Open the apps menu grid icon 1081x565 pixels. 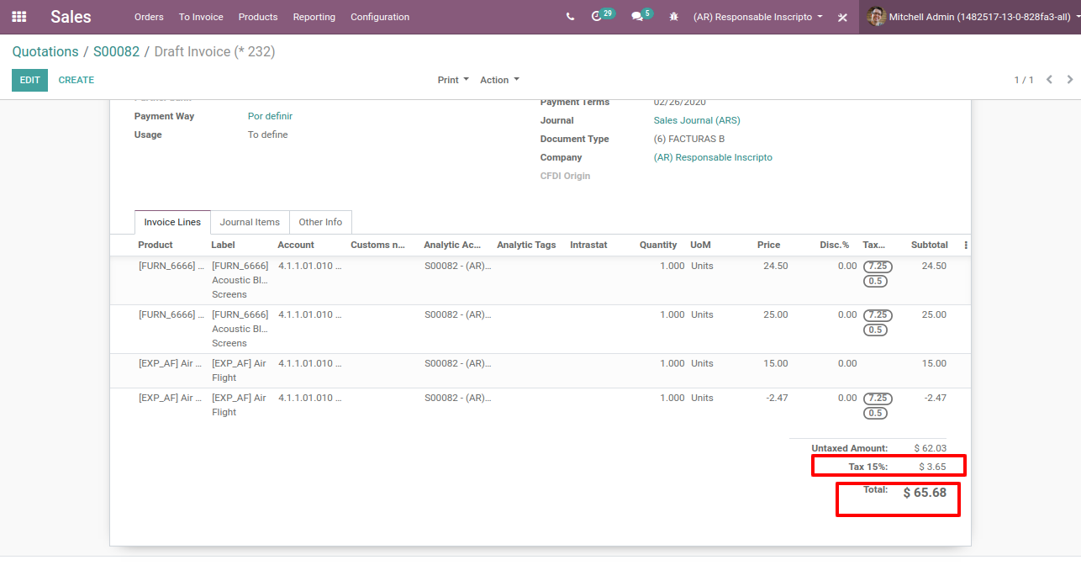(18, 17)
